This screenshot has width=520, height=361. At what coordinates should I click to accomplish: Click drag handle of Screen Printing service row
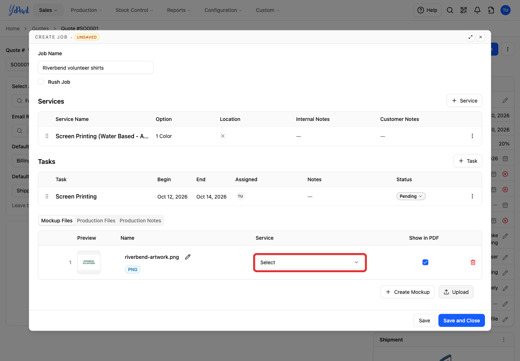(47, 136)
